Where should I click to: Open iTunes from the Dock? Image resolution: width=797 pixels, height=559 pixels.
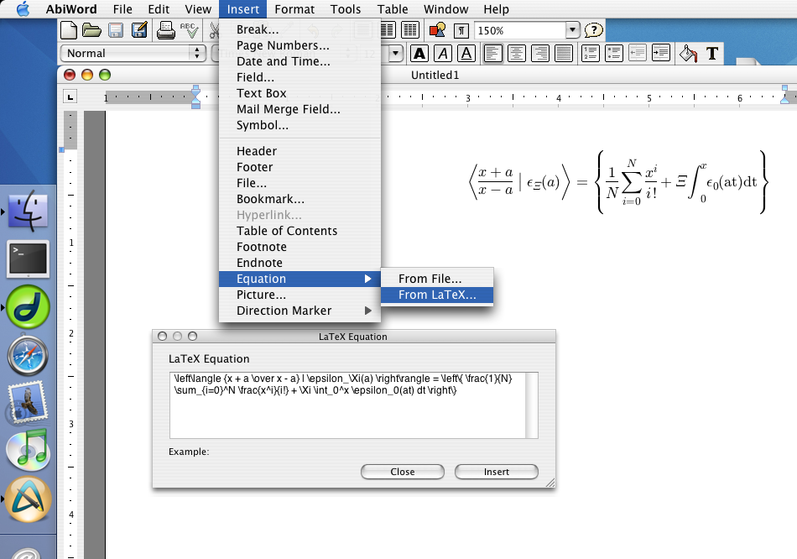point(29,450)
